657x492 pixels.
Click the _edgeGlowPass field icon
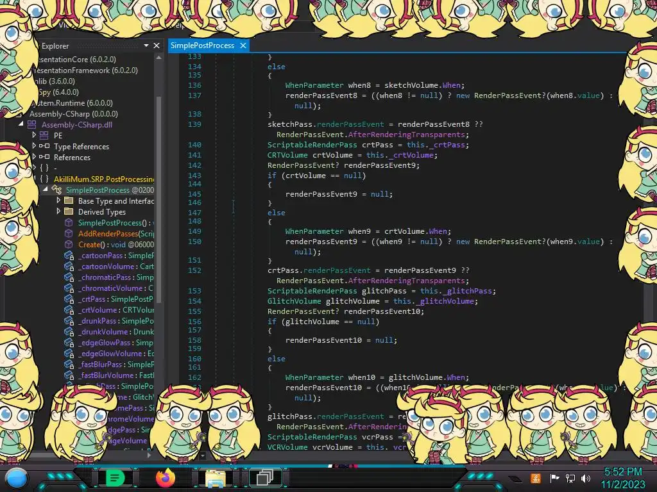[x=69, y=343]
